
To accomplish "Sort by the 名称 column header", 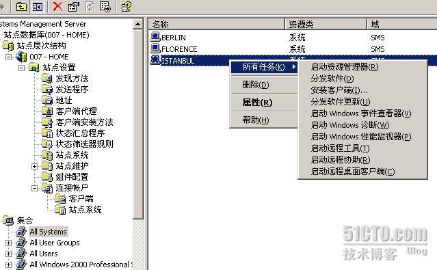I will click(216, 24).
